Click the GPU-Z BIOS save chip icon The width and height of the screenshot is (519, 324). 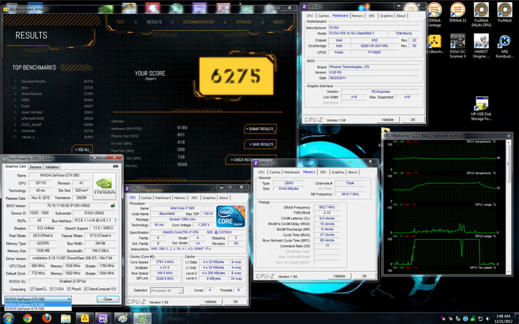pyautogui.click(x=113, y=206)
